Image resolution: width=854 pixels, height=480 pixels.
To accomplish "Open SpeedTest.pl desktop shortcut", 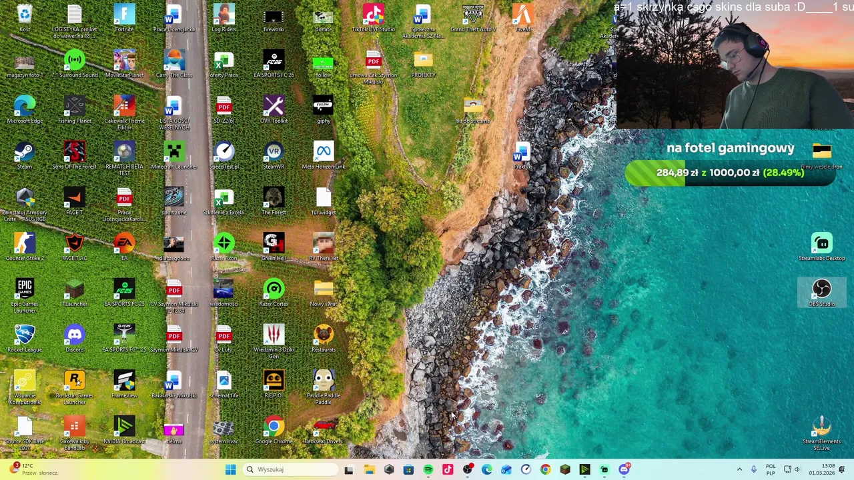I will pyautogui.click(x=224, y=156).
